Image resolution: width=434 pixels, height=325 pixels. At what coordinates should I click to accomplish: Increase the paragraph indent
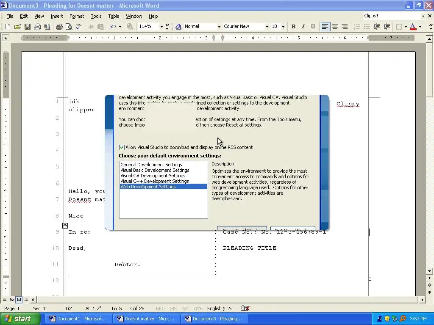(387, 27)
